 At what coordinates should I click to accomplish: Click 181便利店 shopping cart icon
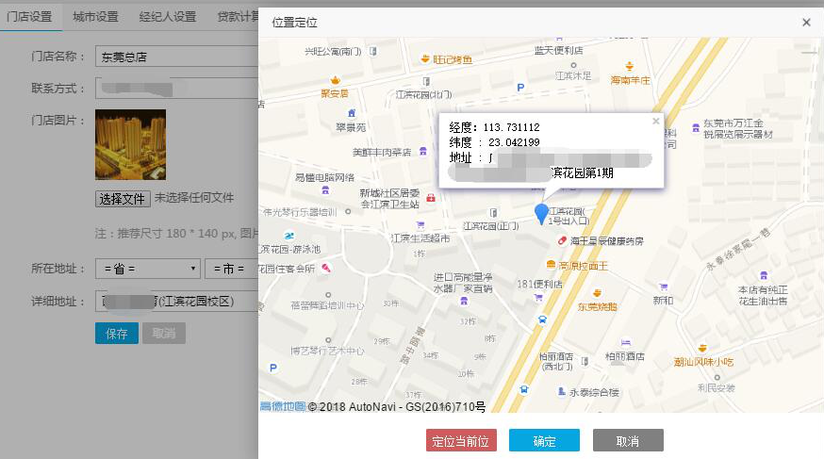tap(538, 298)
